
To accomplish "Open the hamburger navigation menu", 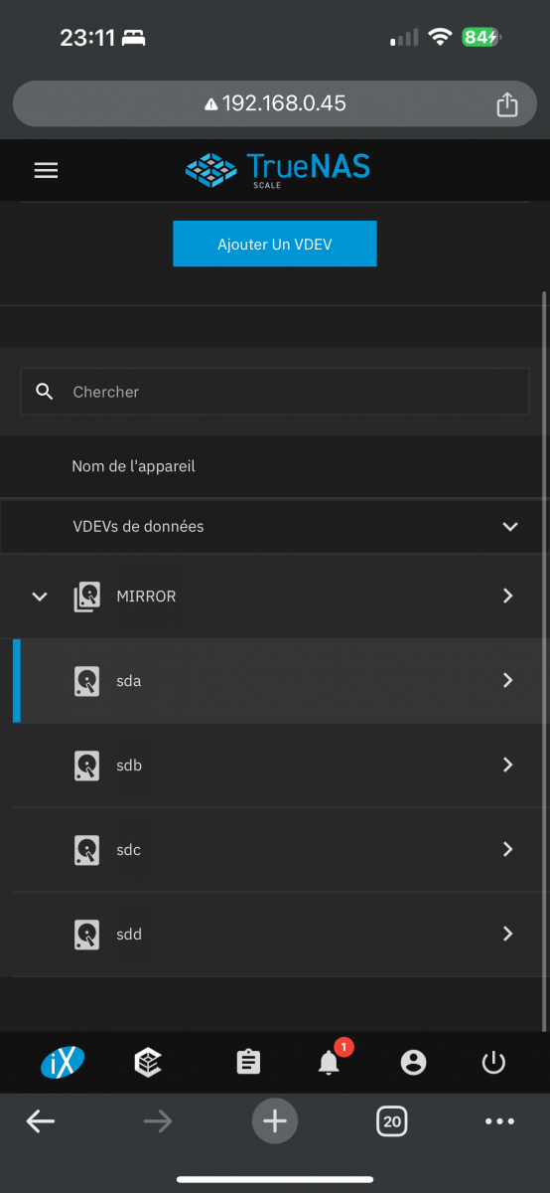I will coord(46,170).
